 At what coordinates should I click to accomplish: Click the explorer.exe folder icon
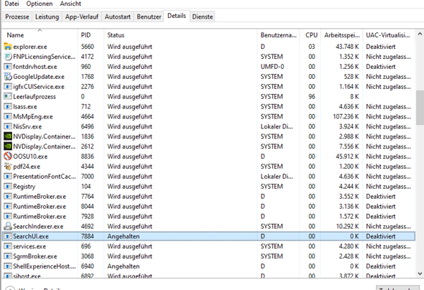8,47
